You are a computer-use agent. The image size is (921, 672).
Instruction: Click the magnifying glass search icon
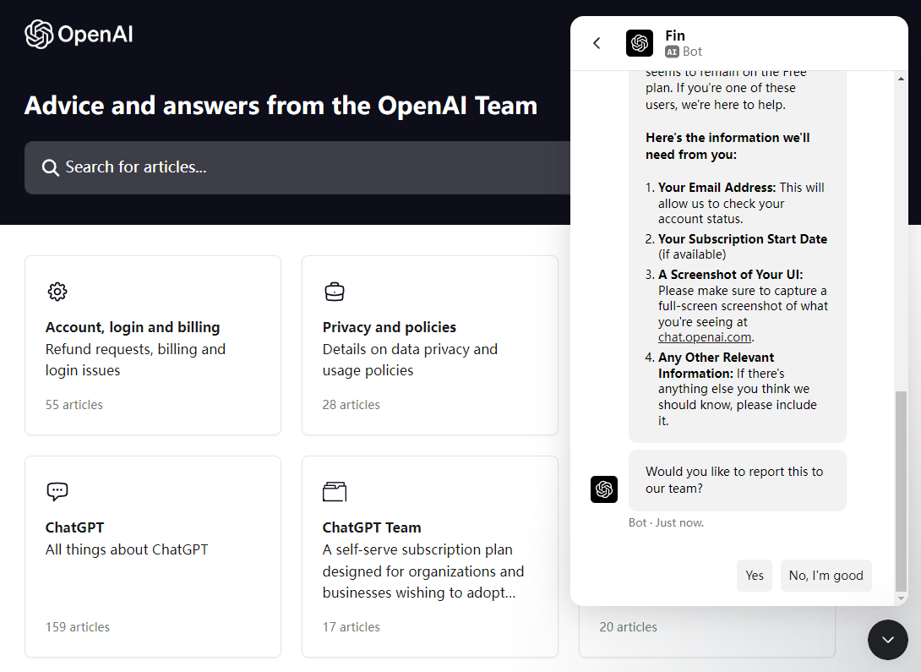coord(52,167)
